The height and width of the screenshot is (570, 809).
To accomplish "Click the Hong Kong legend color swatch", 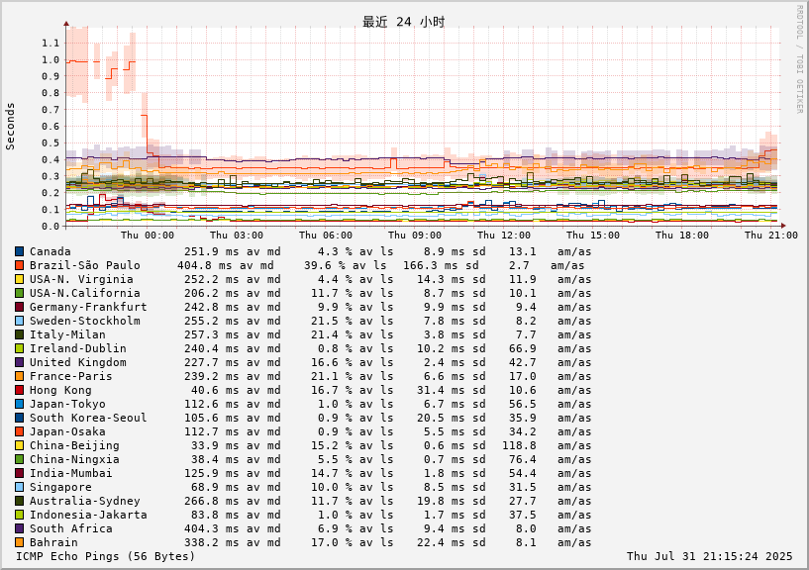I will coord(19,390).
